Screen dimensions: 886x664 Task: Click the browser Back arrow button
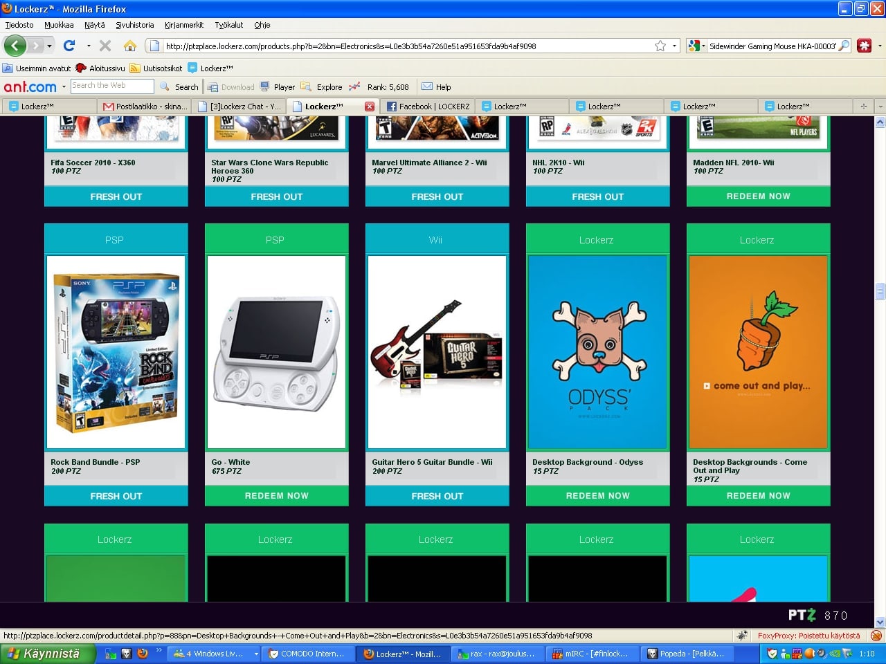(x=15, y=46)
